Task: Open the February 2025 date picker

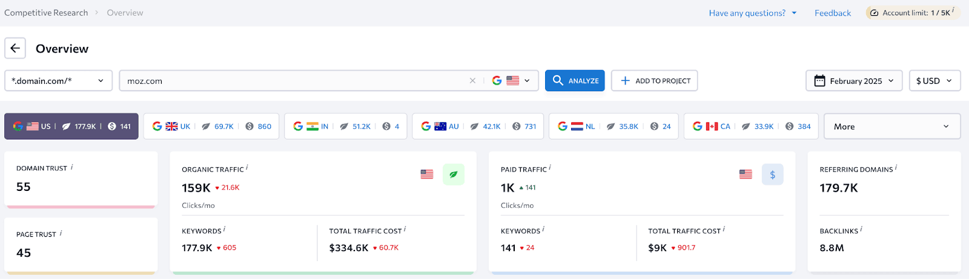Action: (x=854, y=80)
